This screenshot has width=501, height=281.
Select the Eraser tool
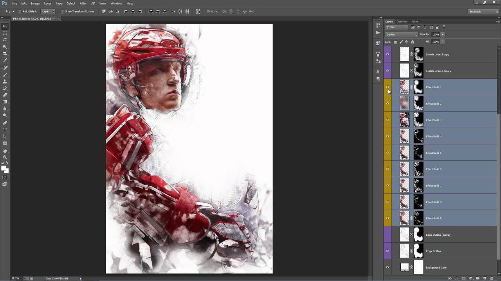5,95
